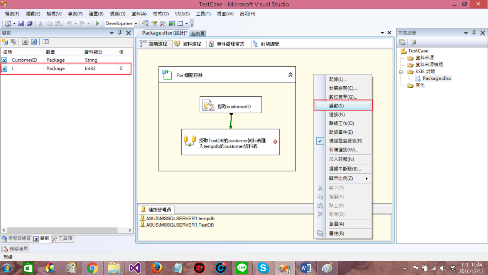Pin the 變數 panel with pushpin icon
This screenshot has height=275, width=488.
(120, 33)
